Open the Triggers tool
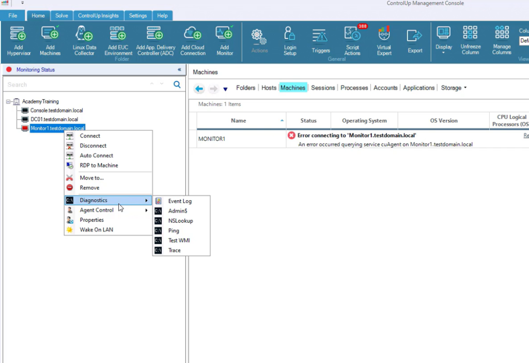 (x=320, y=37)
